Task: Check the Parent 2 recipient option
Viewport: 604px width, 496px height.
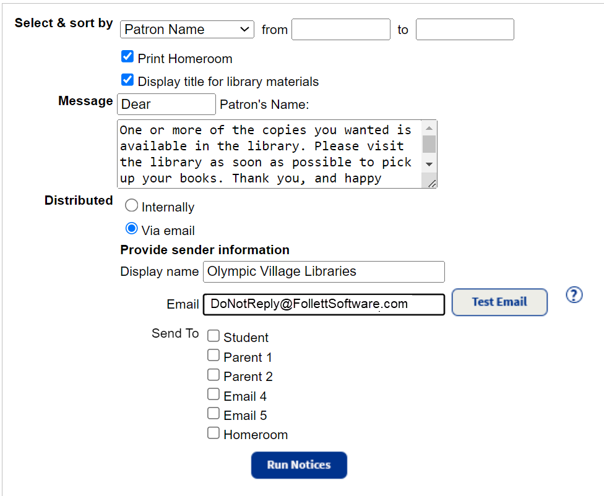Action: [x=213, y=374]
